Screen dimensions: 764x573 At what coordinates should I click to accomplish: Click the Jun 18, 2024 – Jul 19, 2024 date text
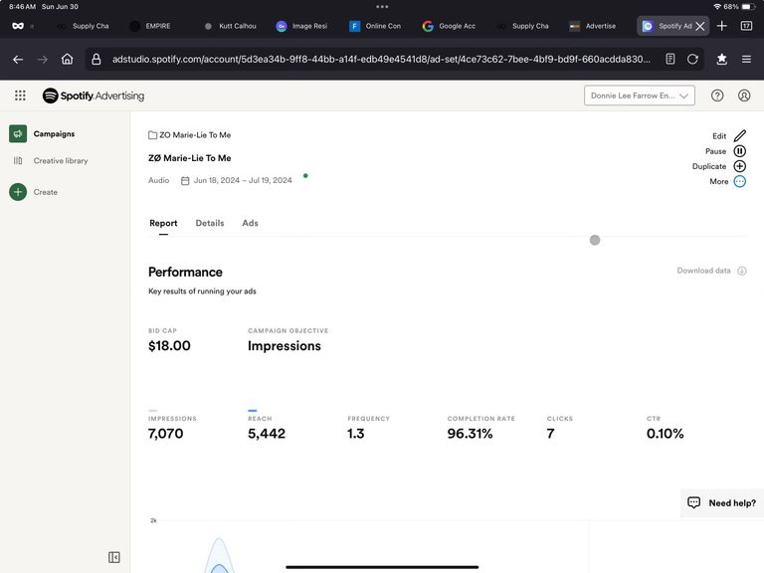tap(243, 180)
